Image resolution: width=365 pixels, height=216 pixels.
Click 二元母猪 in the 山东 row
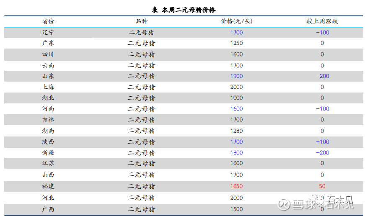[x=142, y=76]
